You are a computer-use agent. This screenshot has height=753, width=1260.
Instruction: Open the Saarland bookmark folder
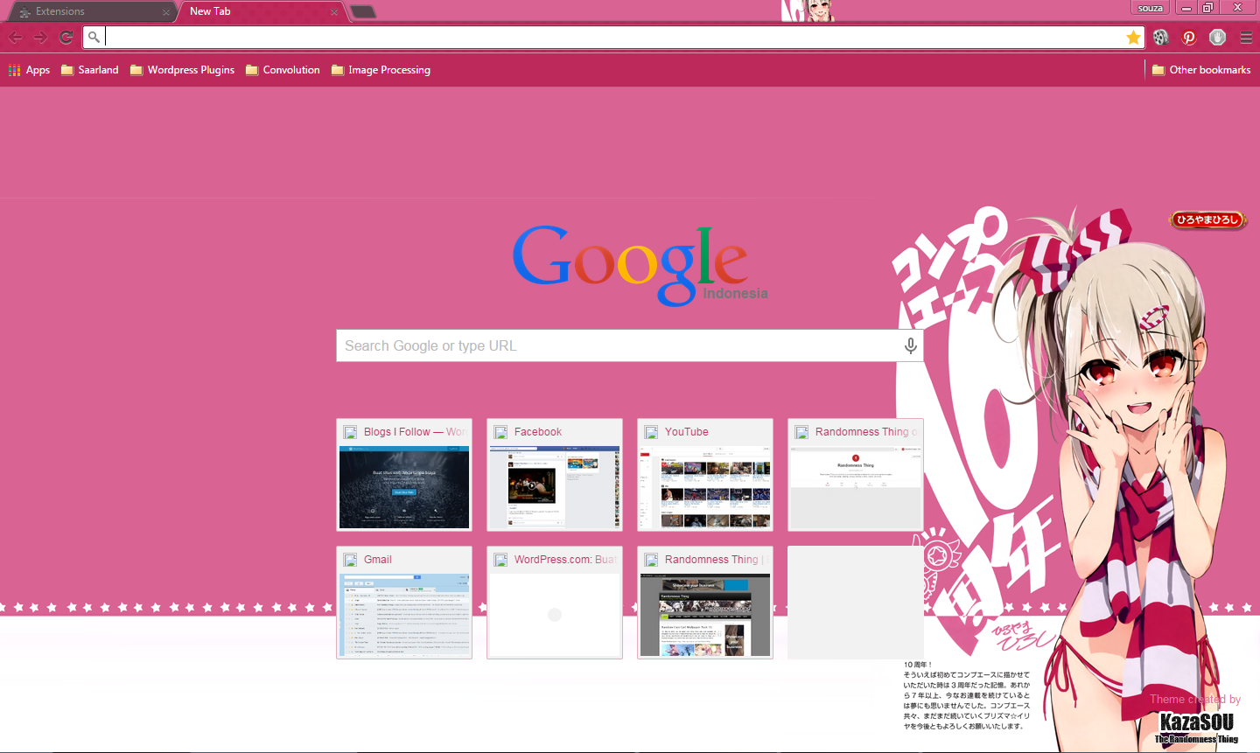tap(90, 70)
